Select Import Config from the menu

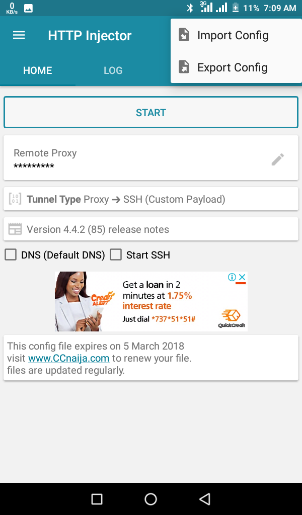tap(233, 35)
